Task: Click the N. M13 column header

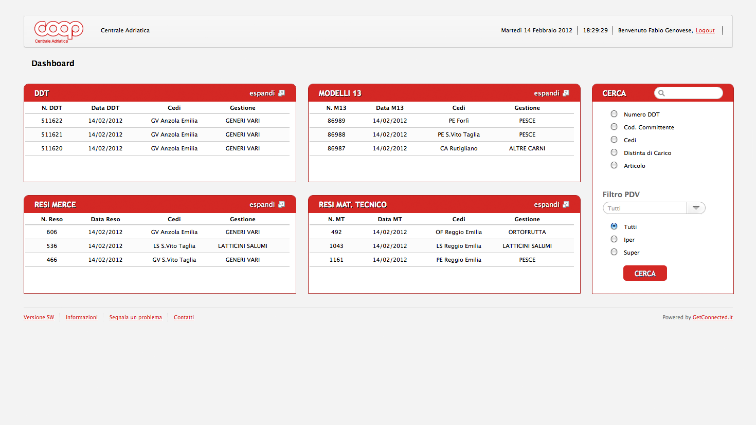Action: 336,108
